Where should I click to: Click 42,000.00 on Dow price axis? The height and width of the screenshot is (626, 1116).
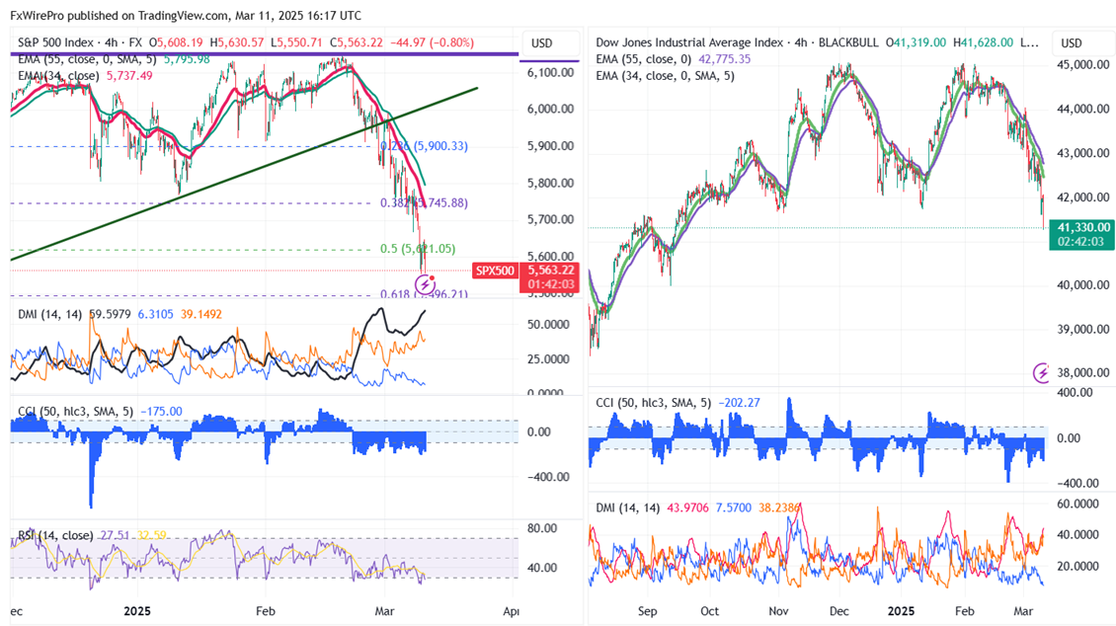(x=1082, y=197)
